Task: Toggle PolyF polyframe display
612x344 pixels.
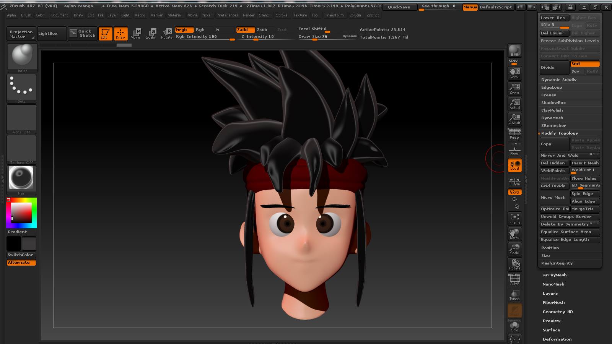Action: [x=514, y=280]
